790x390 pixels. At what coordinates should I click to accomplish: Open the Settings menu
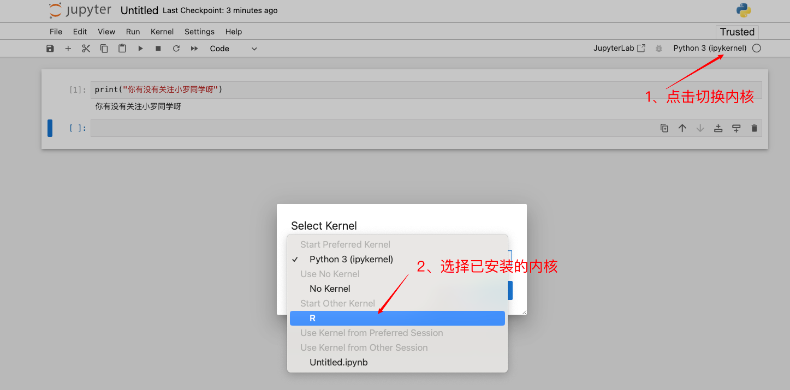point(199,32)
